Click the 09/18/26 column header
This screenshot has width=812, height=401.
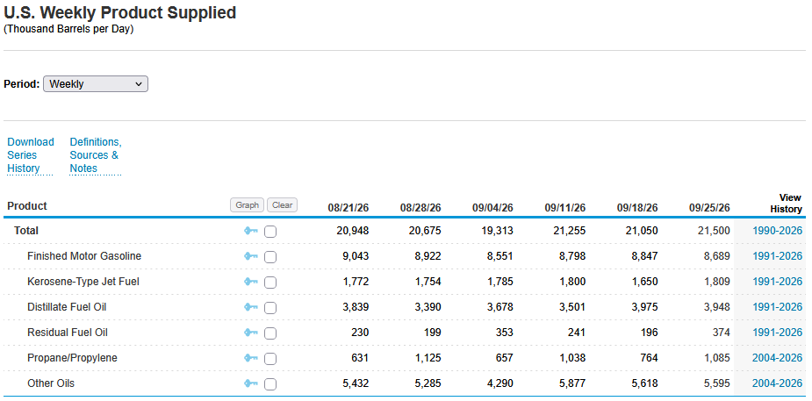tap(637, 208)
